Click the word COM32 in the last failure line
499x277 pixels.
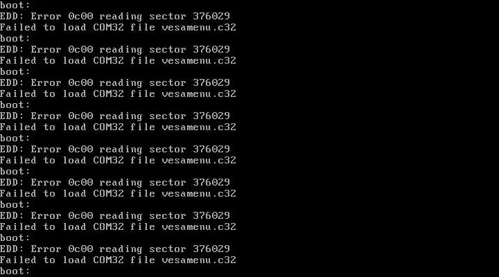tap(109, 260)
